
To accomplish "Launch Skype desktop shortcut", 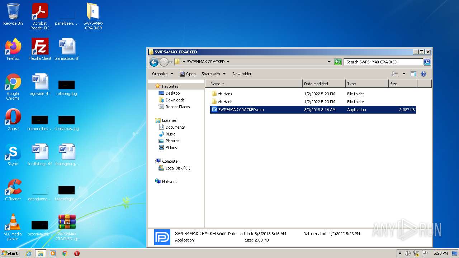I will click(x=13, y=155).
